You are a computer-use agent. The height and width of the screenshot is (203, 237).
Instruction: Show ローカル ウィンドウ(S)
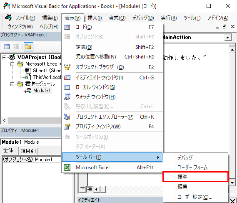tap(112, 87)
